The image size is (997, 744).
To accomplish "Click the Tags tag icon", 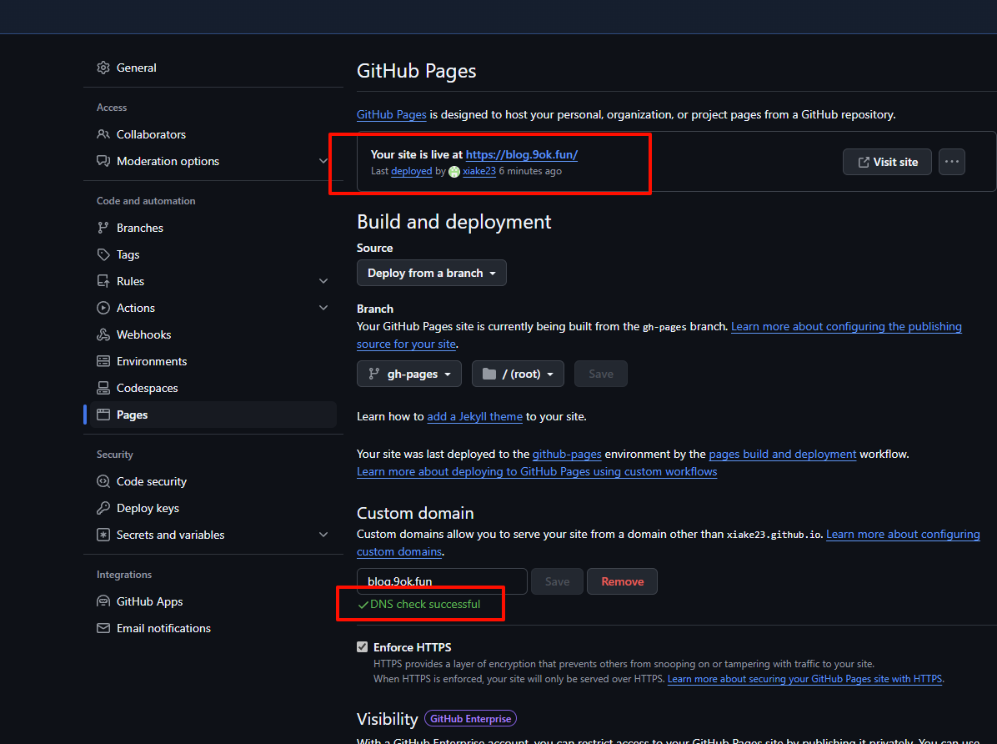I will tap(103, 254).
